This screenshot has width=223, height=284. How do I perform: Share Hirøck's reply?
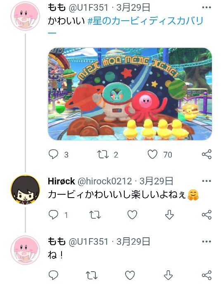pos(207,215)
